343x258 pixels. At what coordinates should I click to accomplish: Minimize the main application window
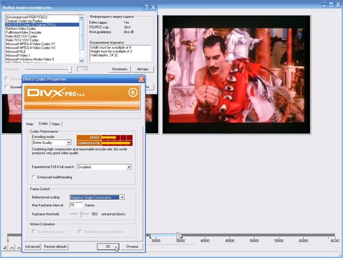[324, 5]
